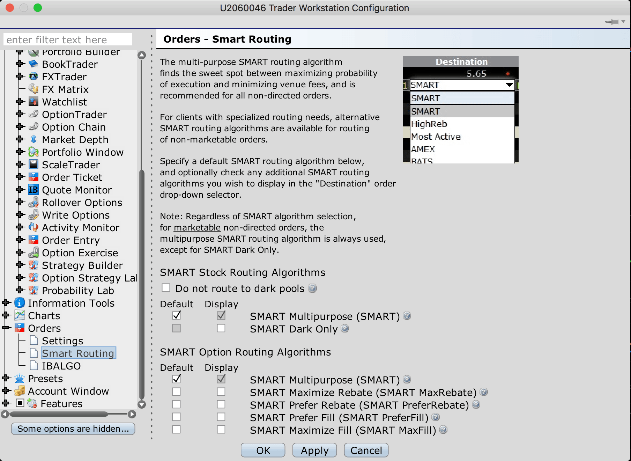
Task: Click the Activity Monitor icon
Action: (33, 227)
